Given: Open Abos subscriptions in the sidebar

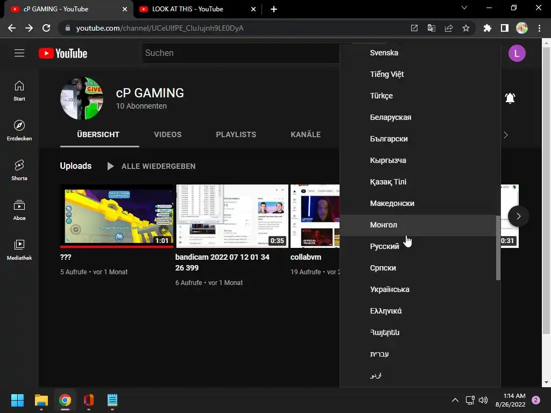Looking at the screenshot, I should click(x=19, y=210).
